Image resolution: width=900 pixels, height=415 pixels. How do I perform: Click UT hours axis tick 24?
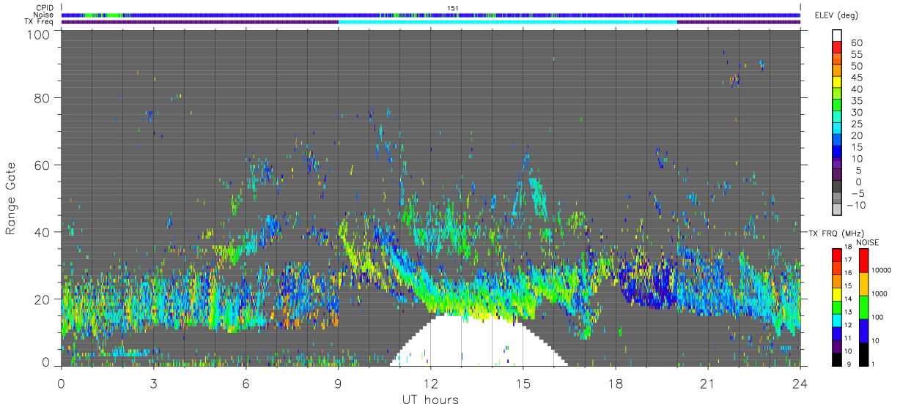[x=800, y=384]
